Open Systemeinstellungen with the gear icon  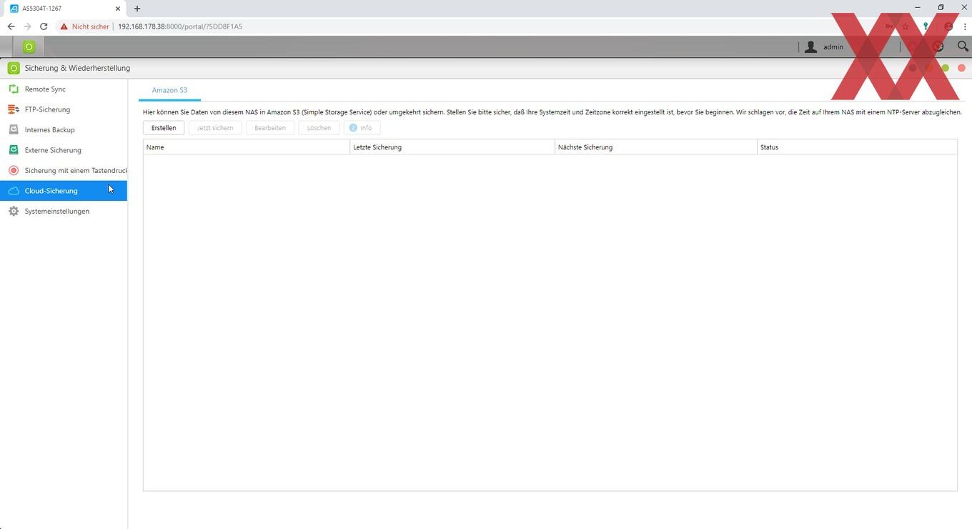(64, 212)
